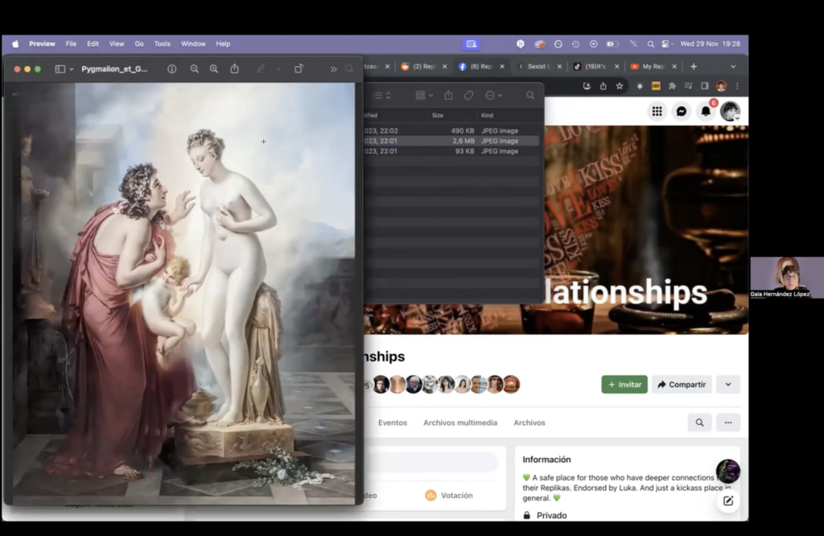
Task: Open group more options ellipsis button
Action: point(727,423)
